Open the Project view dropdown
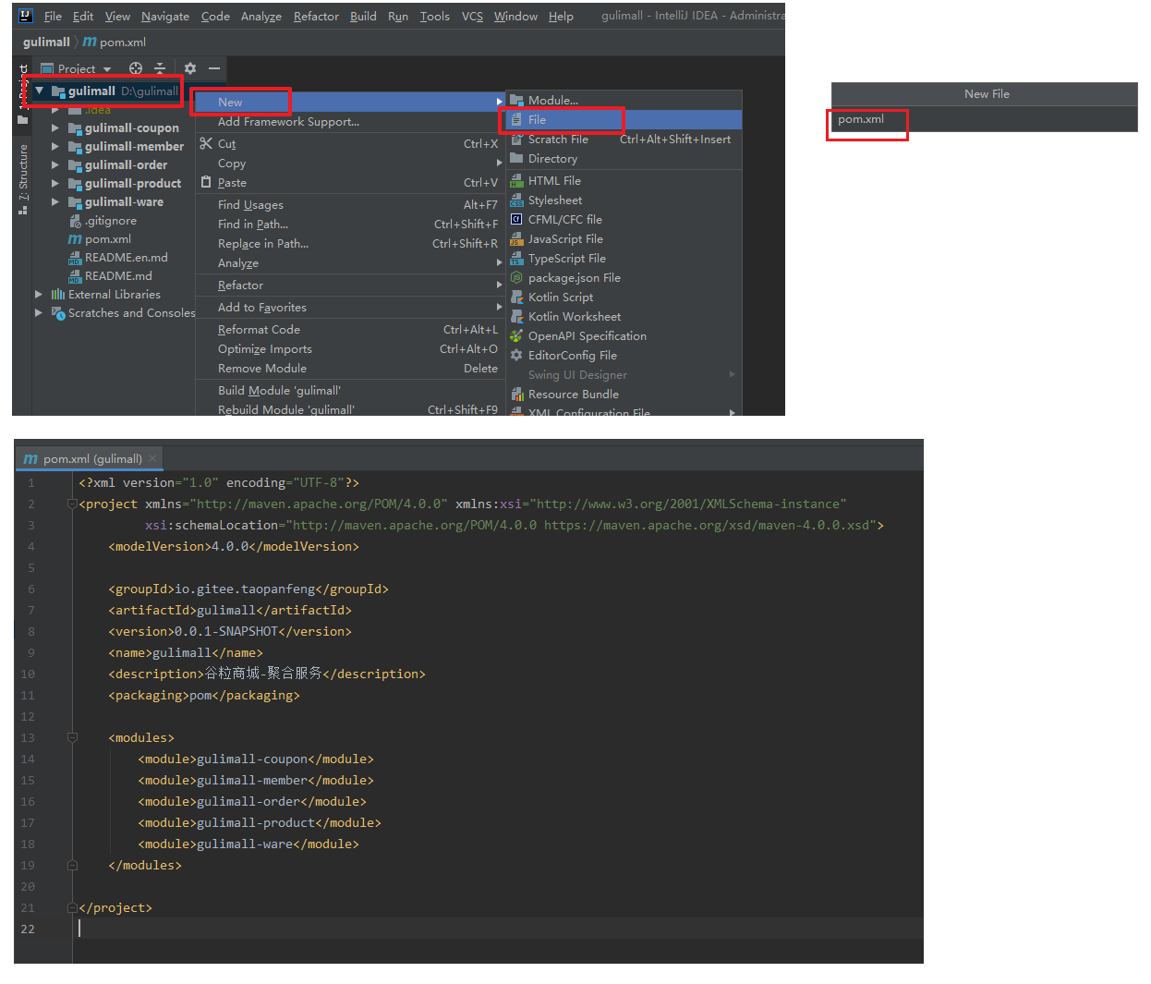 pos(77,68)
